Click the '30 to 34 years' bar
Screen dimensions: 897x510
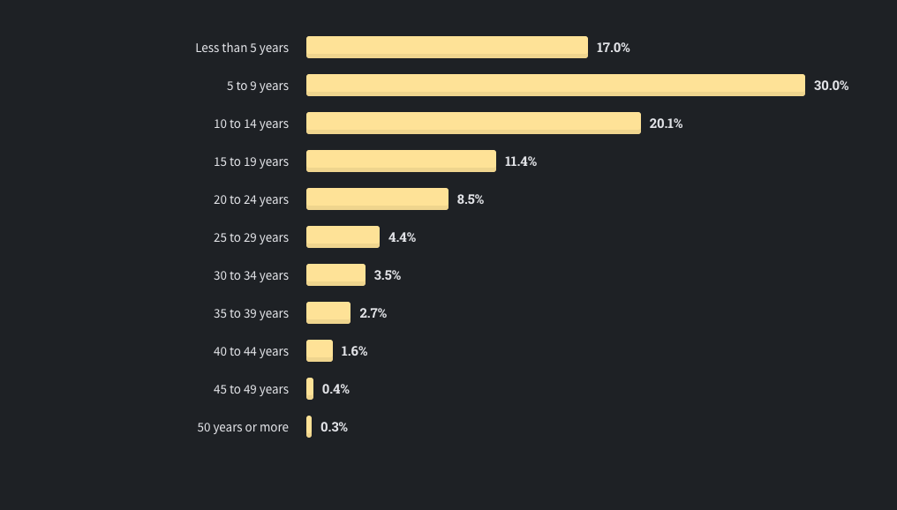tap(335, 274)
